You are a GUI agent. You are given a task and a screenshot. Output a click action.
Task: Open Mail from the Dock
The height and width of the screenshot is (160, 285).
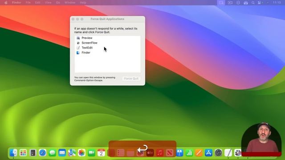62,153
